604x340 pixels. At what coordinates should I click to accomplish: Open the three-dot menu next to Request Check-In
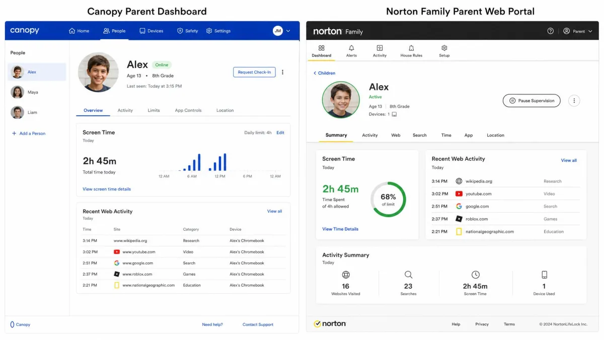[282, 72]
